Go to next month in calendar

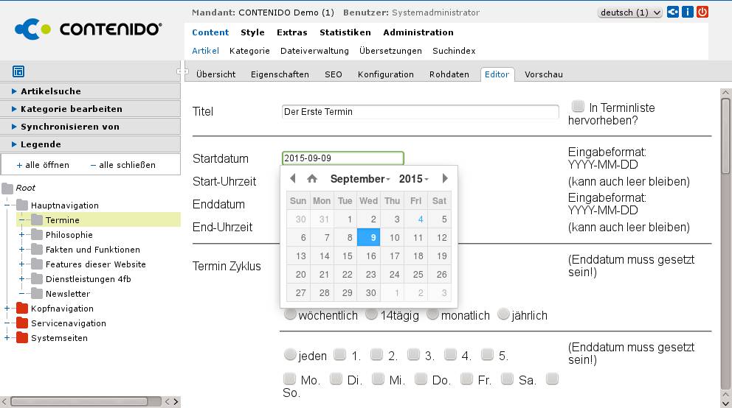coord(444,178)
